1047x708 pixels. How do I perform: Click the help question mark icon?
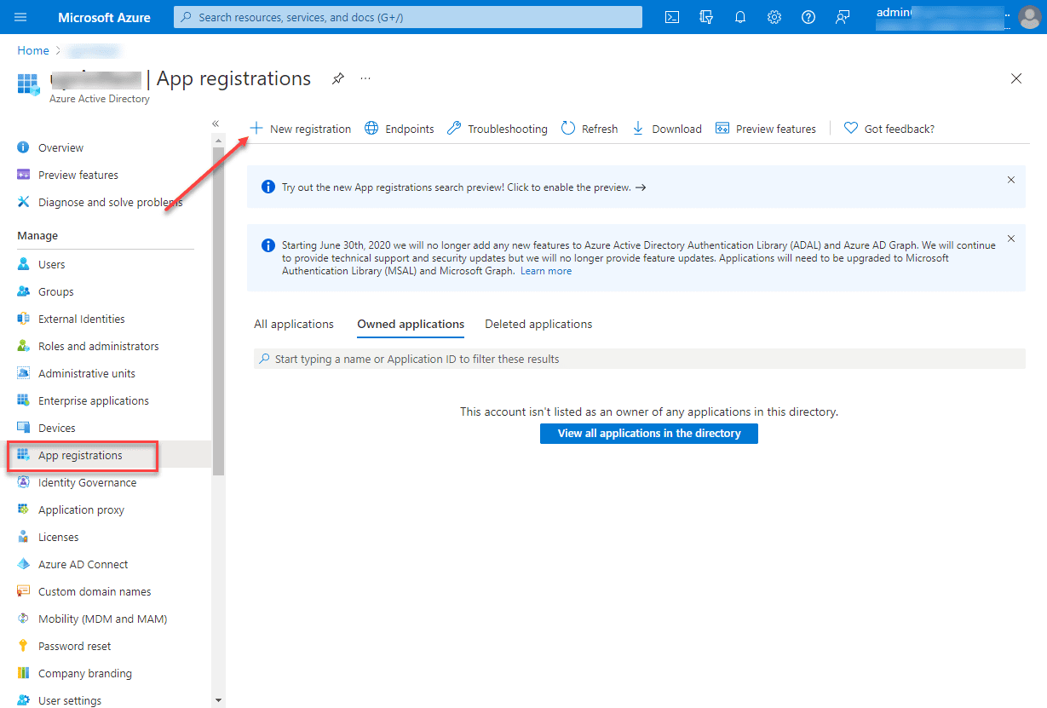coord(808,17)
